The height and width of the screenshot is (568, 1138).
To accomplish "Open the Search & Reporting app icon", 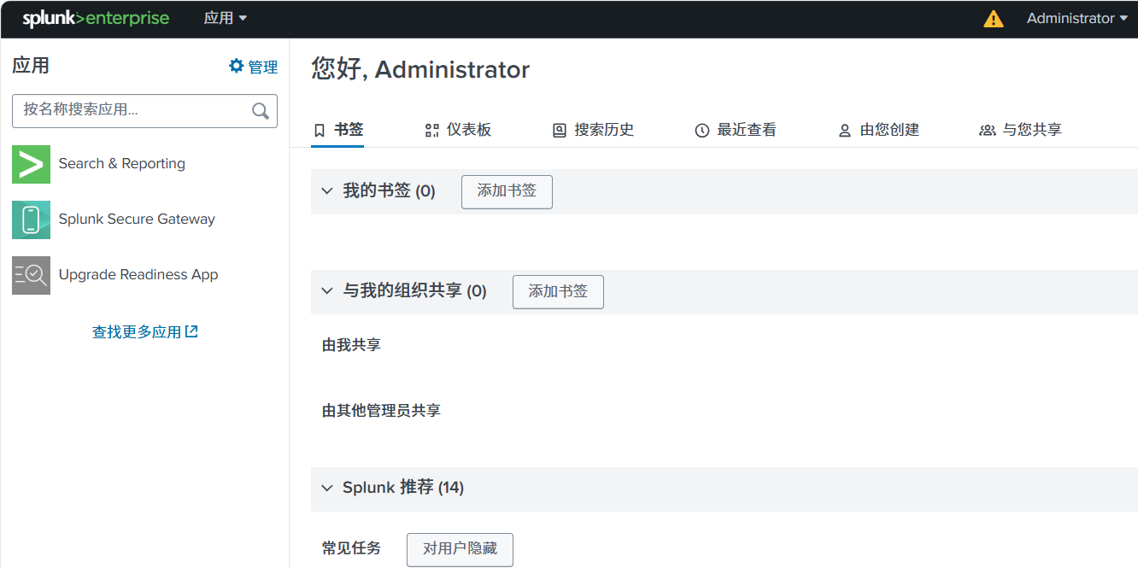I will pos(31,164).
